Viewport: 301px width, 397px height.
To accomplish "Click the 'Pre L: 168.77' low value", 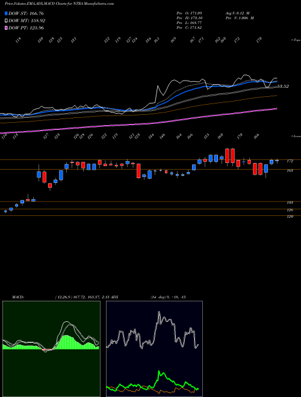I will pos(189,23).
